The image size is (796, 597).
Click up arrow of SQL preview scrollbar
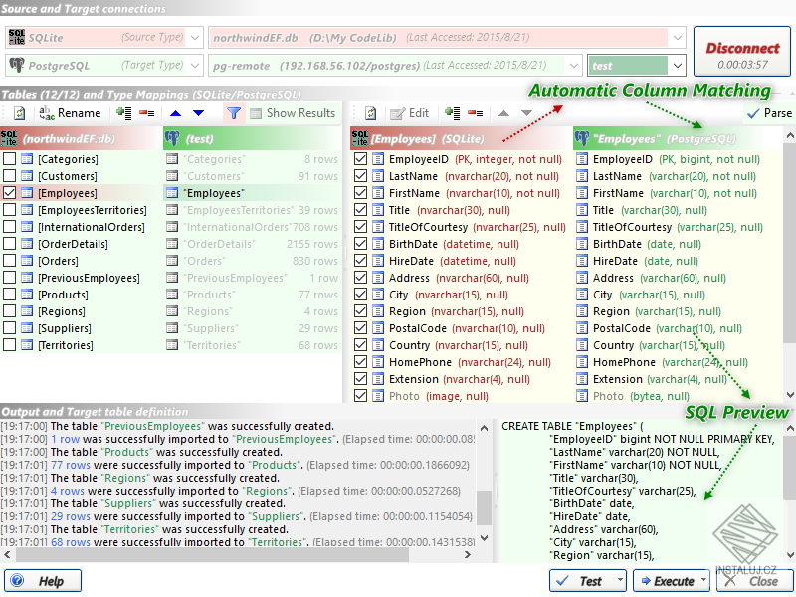[789, 428]
